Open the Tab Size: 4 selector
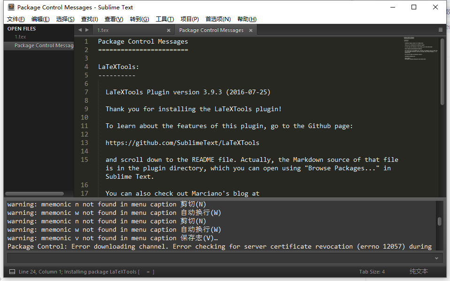The image size is (450, 281). pos(372,271)
